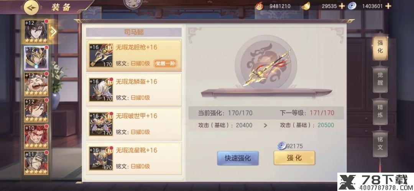
Task: Tap the back arrow beside 装备
Action: [x=31, y=8]
